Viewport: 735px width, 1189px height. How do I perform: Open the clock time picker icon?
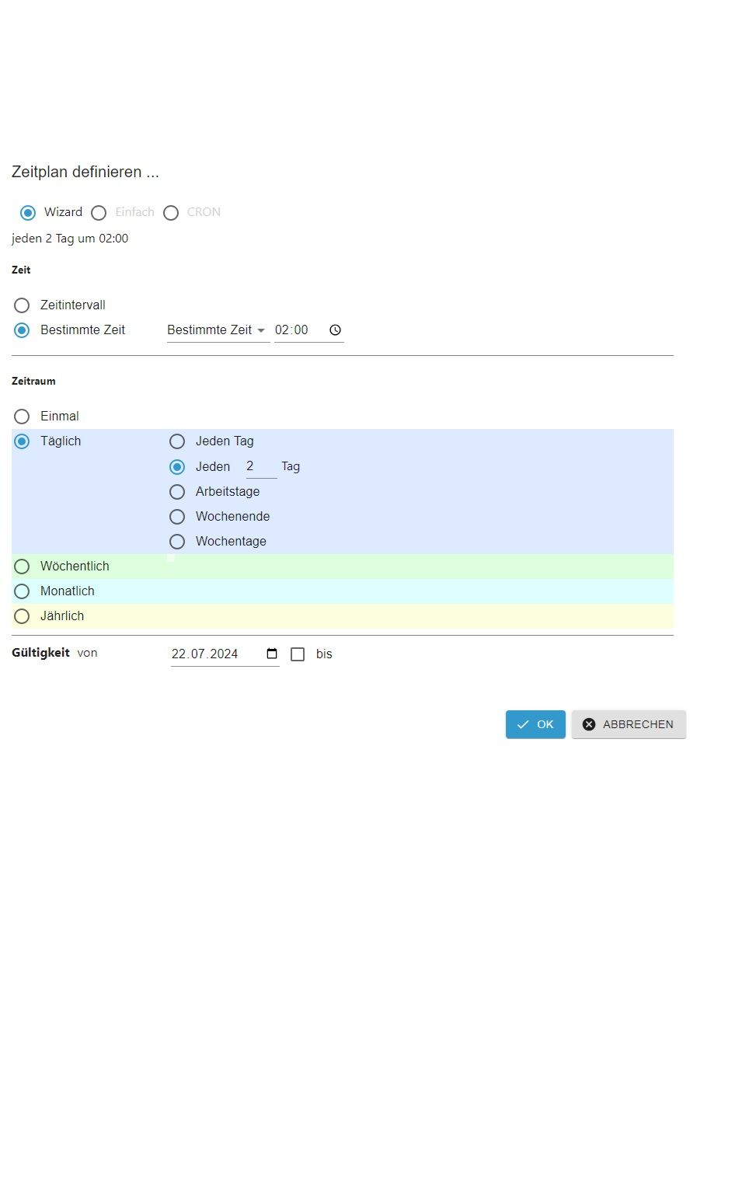coord(336,330)
